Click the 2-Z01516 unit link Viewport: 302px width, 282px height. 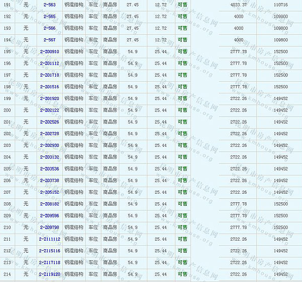point(49,87)
